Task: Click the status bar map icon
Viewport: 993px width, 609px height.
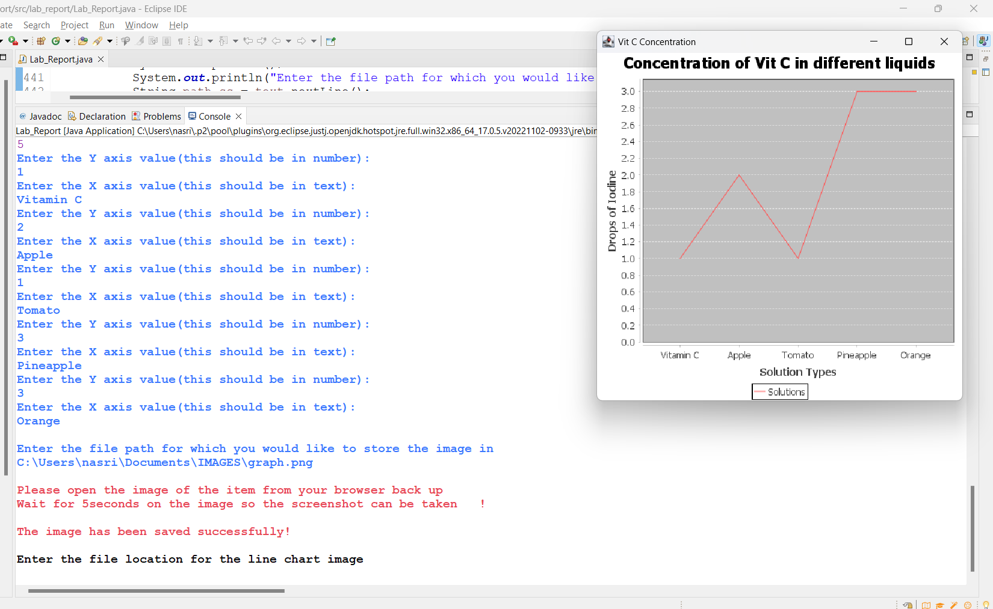Action: 926,605
